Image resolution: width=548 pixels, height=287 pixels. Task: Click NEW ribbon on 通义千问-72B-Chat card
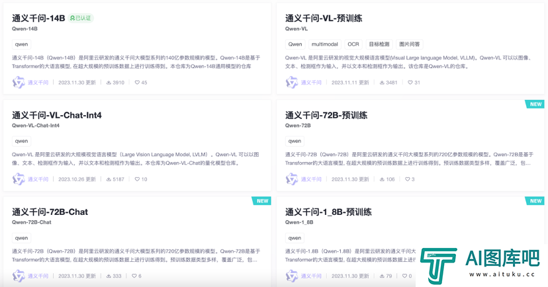coord(261,201)
